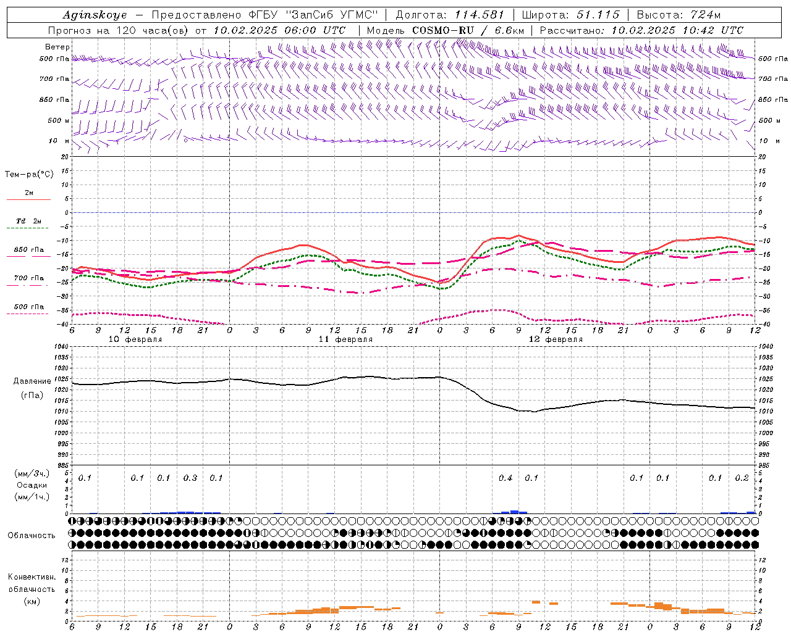
Task: Click the 0.2 precipitation value
Action: (x=742, y=478)
